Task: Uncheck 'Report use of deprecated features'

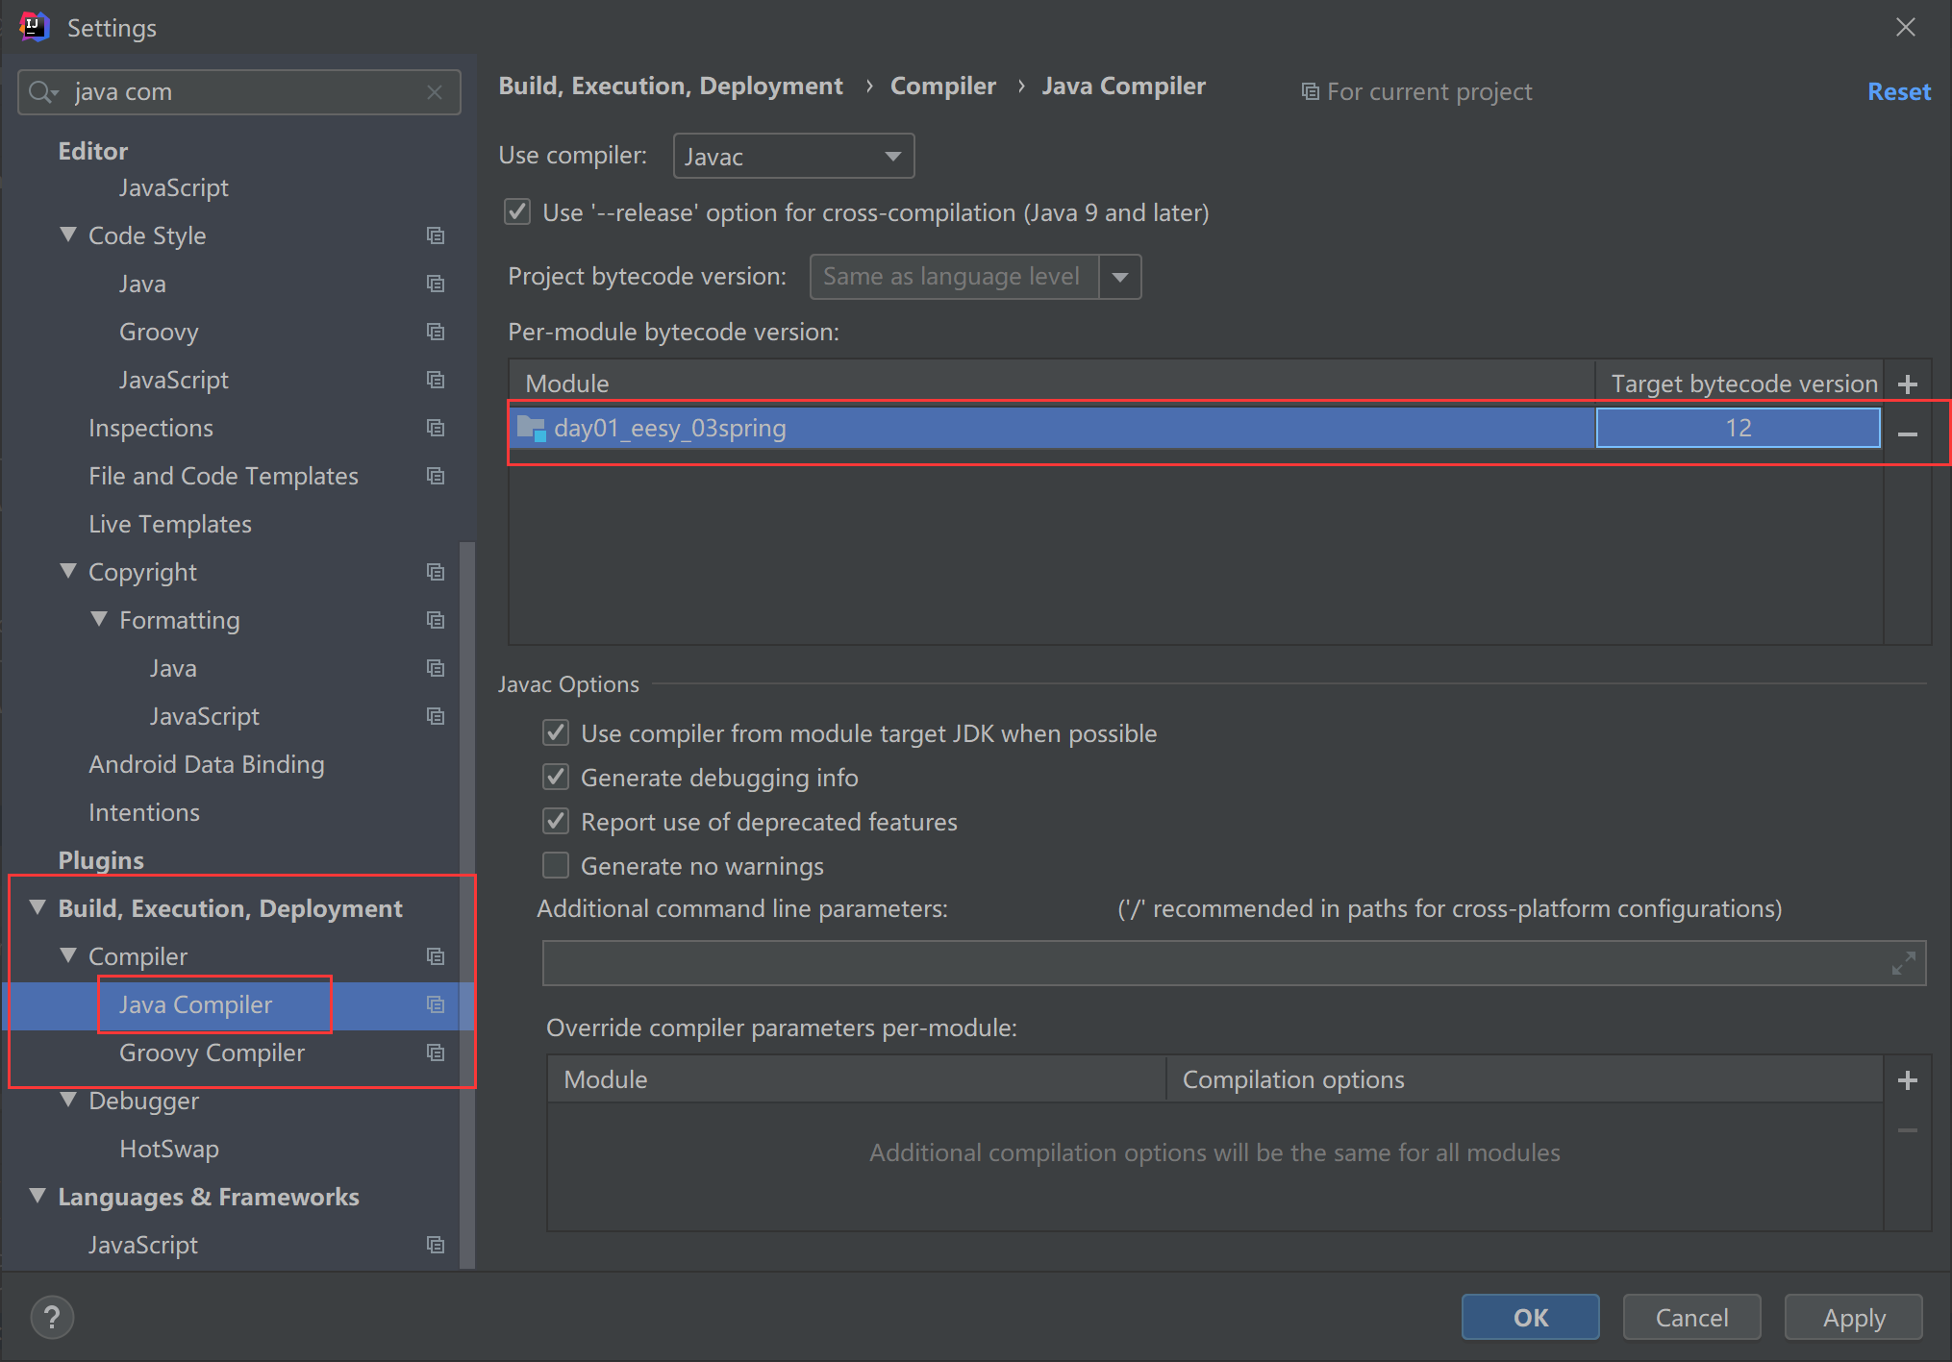Action: pos(556,821)
